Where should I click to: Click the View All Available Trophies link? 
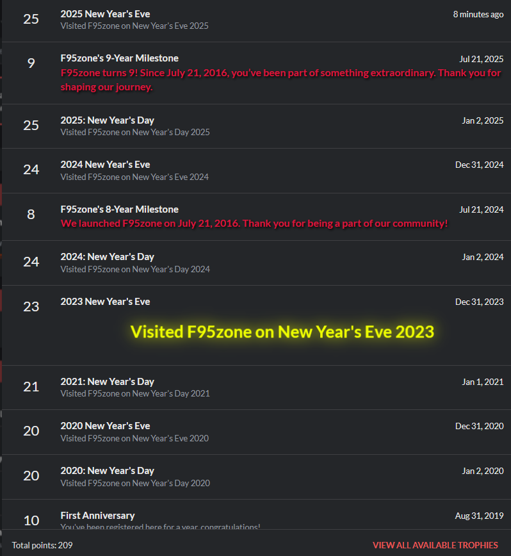point(435,545)
